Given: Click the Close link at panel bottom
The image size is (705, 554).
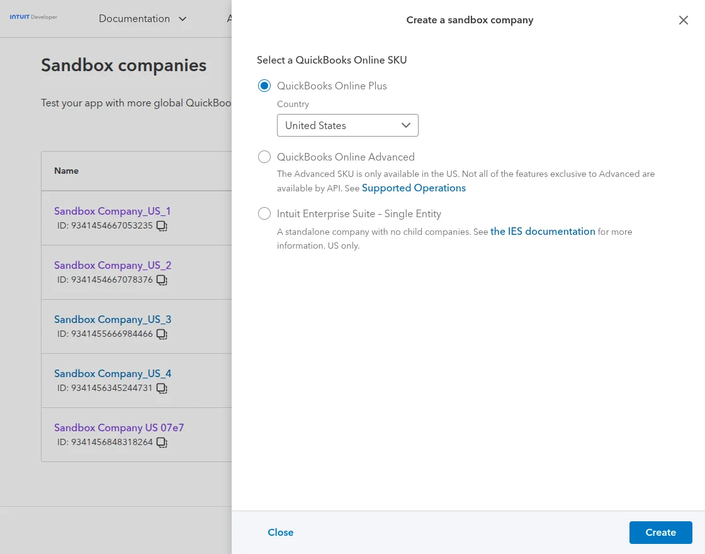Looking at the screenshot, I should (x=281, y=533).
